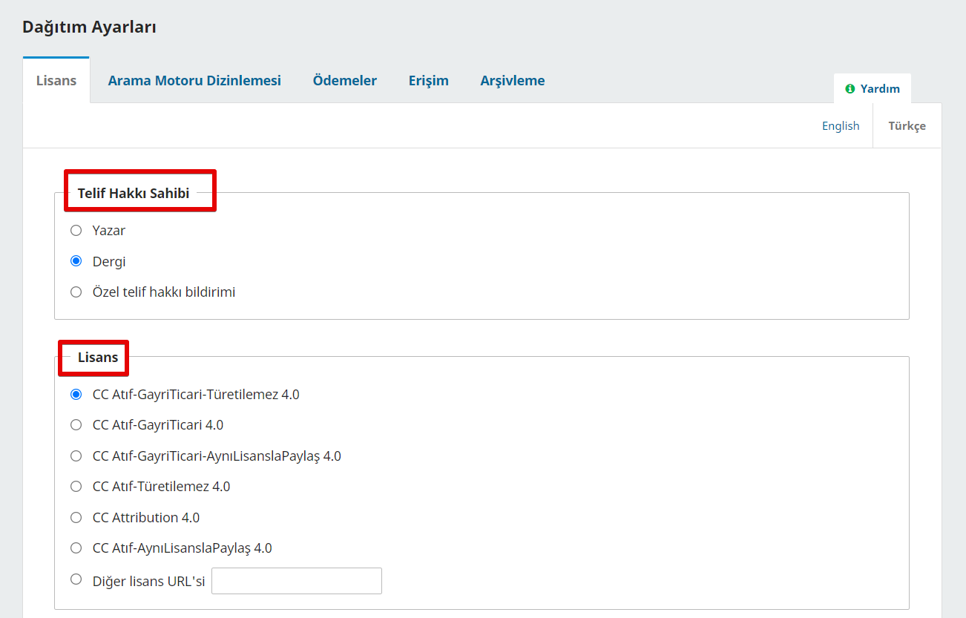Select the CC Atıf-Türetilemez 4.0 license

(x=76, y=487)
